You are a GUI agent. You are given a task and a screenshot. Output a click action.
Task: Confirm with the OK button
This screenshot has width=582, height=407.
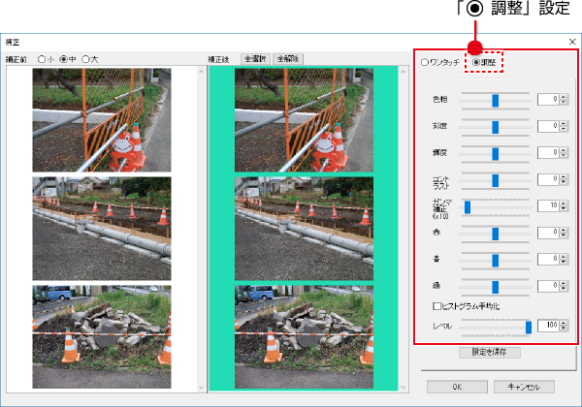[457, 387]
